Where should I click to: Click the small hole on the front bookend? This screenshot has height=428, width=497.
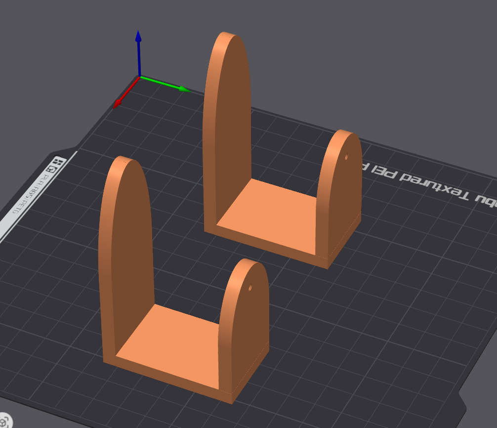pos(250,288)
